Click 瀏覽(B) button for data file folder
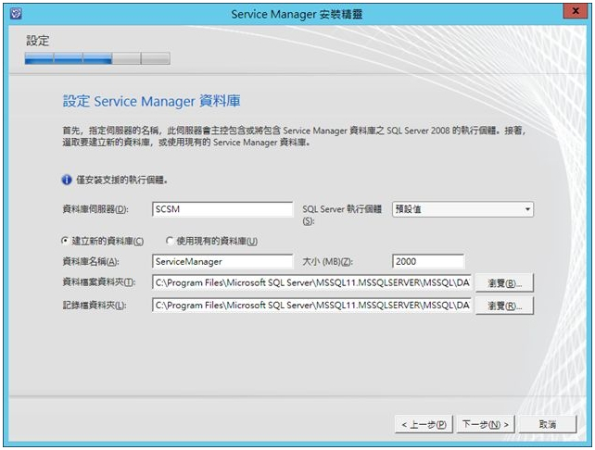This screenshot has height=450, width=595. 505,283
